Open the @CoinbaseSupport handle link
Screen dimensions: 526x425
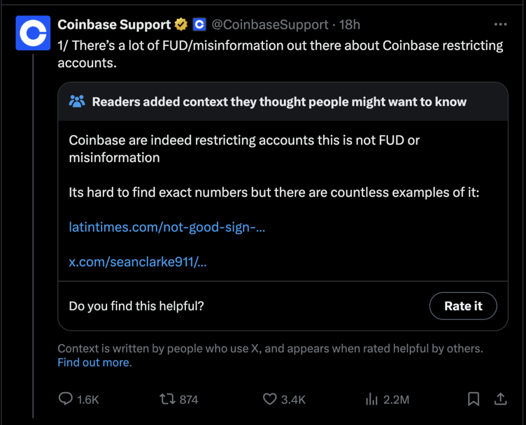pos(270,25)
